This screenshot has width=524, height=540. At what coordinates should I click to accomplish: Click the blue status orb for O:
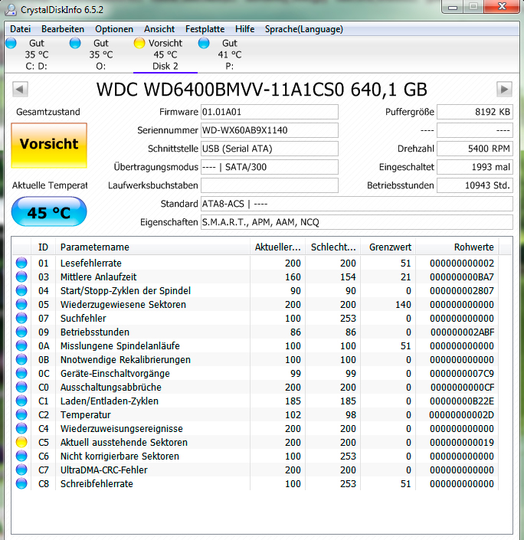tap(75, 43)
